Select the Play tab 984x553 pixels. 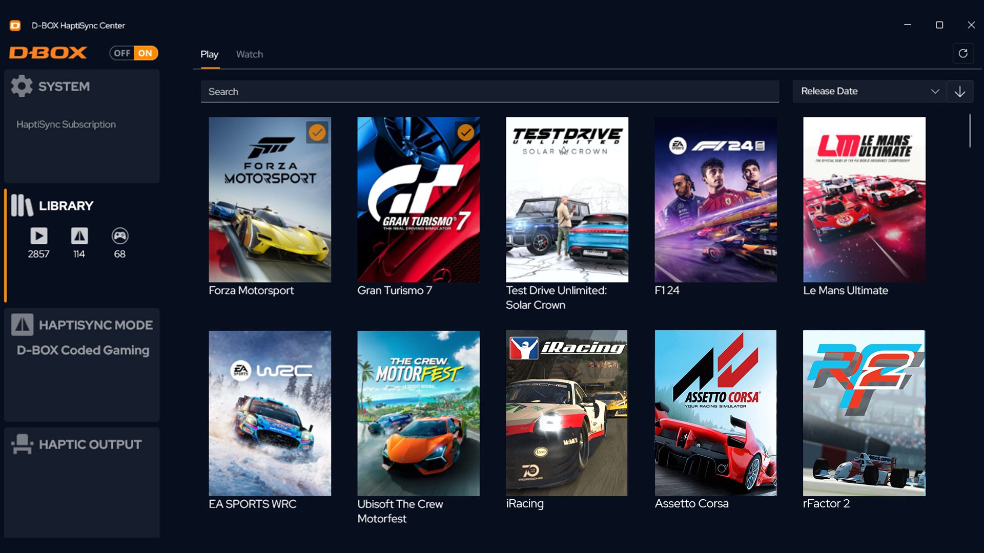click(210, 54)
